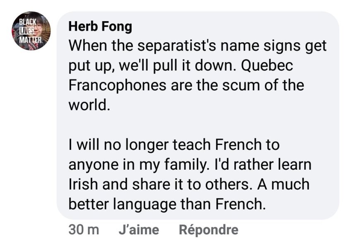Like the comment with J'aime
The image size is (351, 248).
click(138, 230)
